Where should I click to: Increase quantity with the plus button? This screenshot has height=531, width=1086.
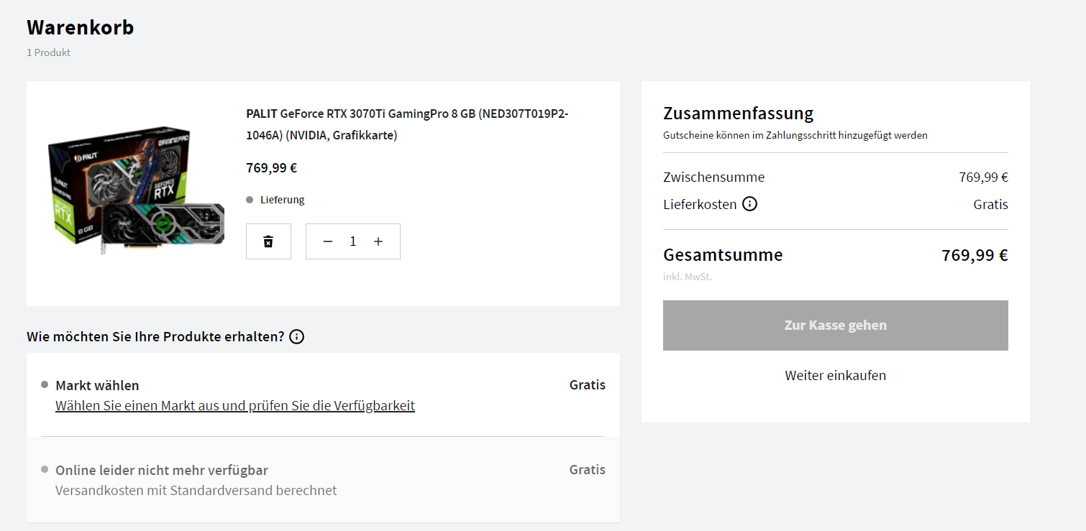(378, 241)
